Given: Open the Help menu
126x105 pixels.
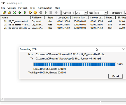Looking at the screenshot, I should [57, 8].
